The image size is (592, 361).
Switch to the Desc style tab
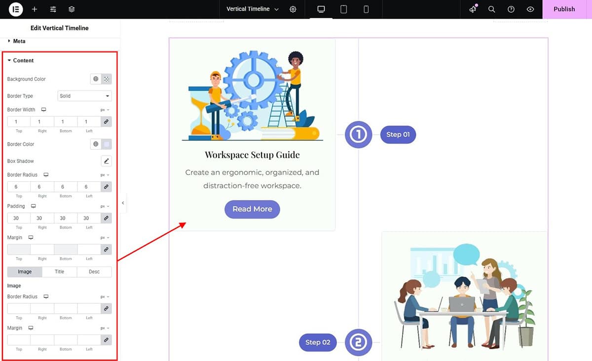pos(94,272)
